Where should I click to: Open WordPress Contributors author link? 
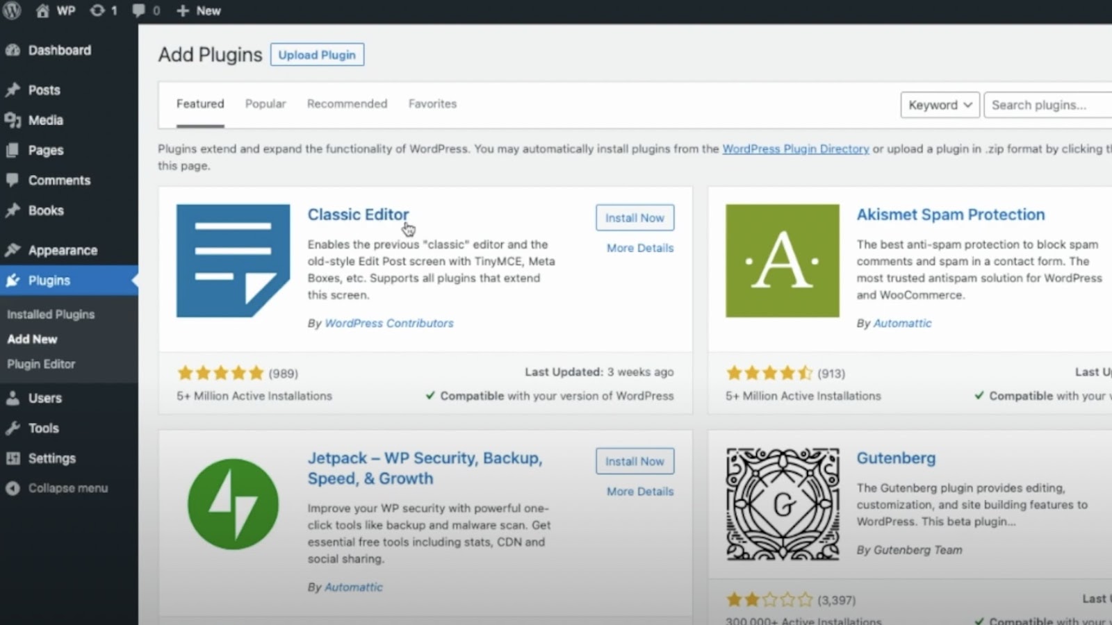(x=389, y=323)
